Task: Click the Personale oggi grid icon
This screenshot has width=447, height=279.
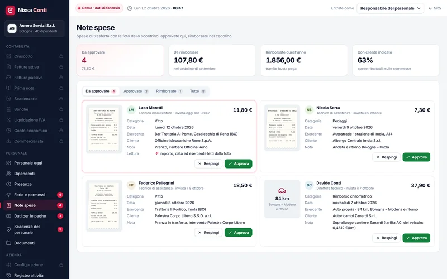Action: (x=8, y=163)
